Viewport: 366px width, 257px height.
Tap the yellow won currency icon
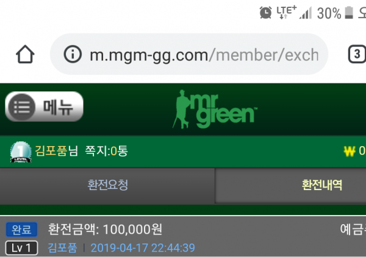click(x=350, y=152)
